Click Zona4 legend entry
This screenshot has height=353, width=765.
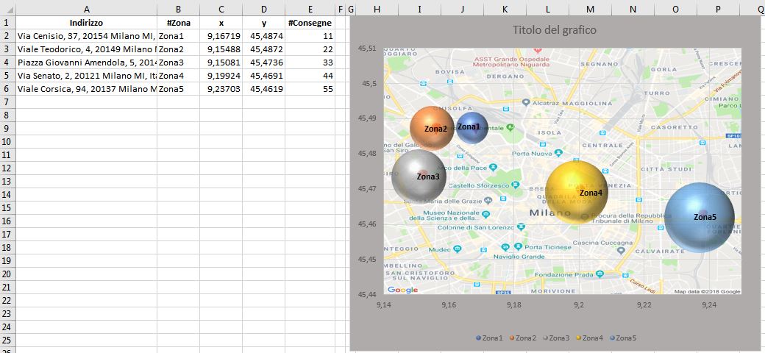[x=589, y=338]
